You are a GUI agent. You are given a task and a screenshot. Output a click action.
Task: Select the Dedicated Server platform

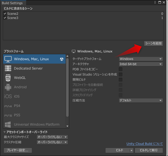coord(34,68)
